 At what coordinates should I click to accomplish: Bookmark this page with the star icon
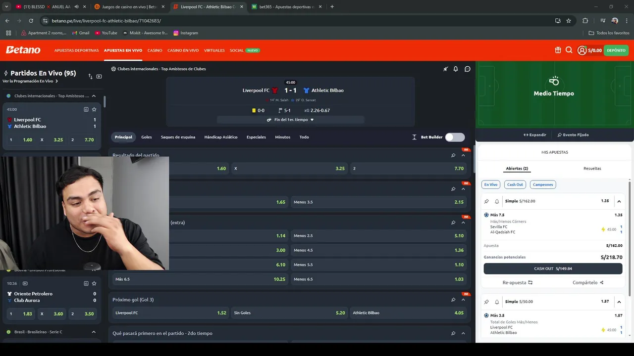click(569, 21)
